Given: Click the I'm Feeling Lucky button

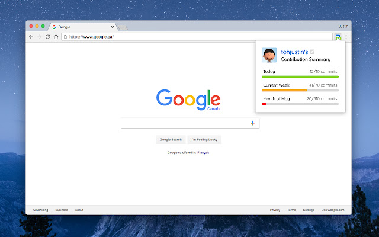Looking at the screenshot, I should click(x=204, y=140).
